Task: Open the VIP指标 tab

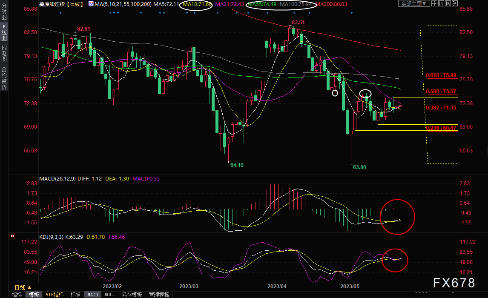Action: [55, 295]
